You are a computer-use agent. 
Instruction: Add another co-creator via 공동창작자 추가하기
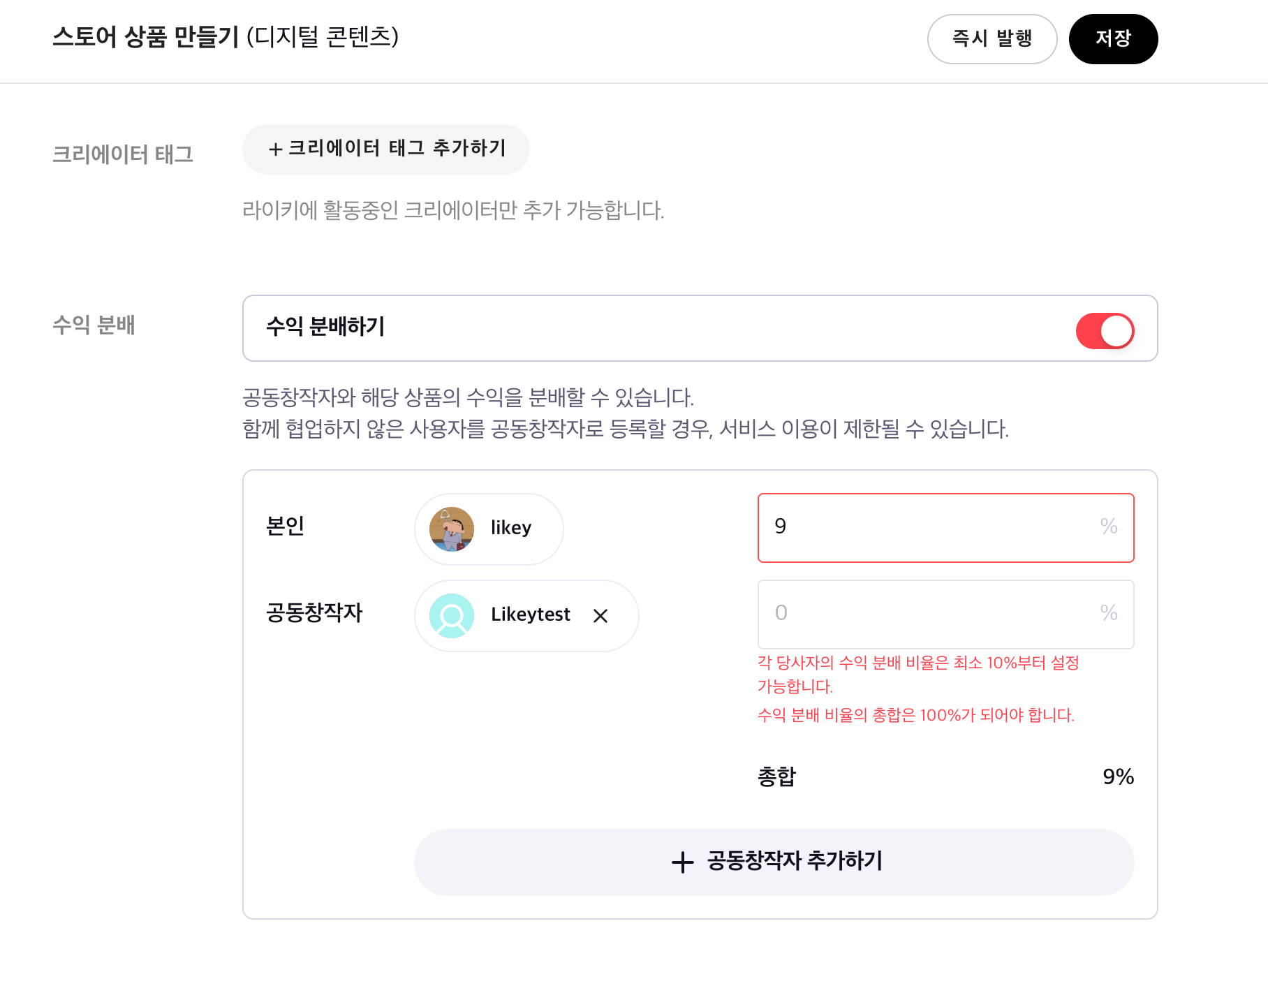coord(774,862)
